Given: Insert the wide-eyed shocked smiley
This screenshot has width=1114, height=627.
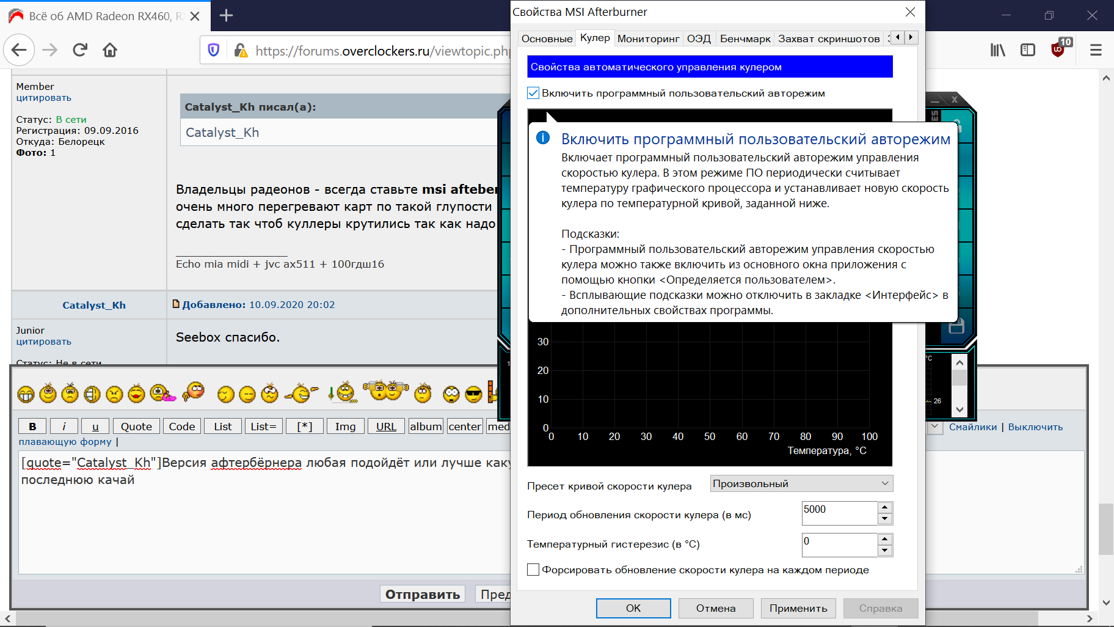Looking at the screenshot, I should point(451,395).
